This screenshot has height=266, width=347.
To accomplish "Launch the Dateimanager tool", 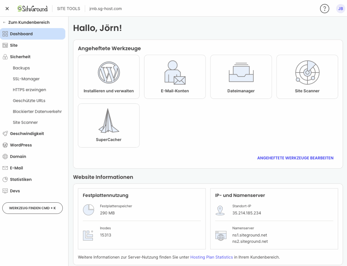I will pyautogui.click(x=241, y=77).
